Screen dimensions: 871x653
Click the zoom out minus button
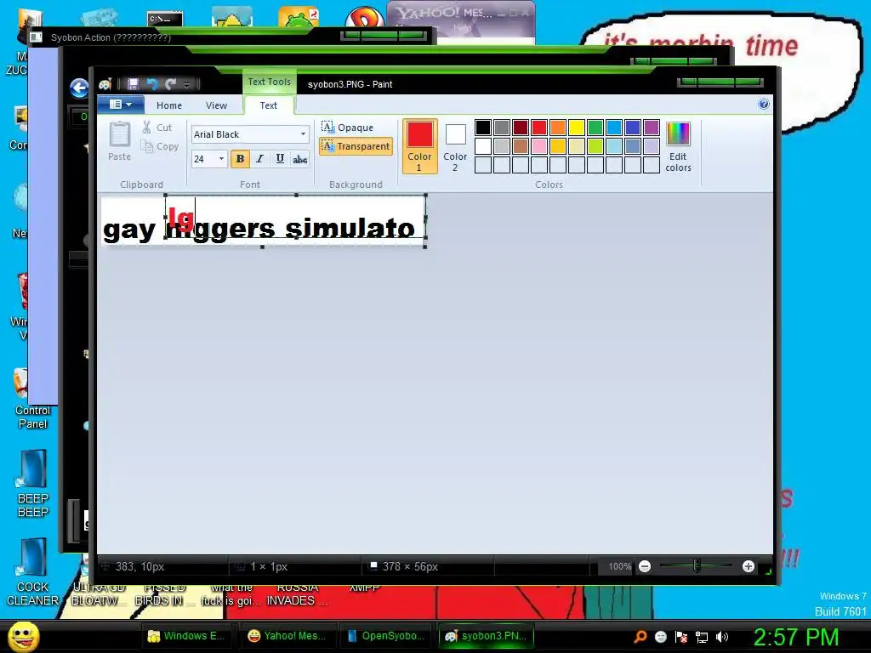click(x=645, y=566)
